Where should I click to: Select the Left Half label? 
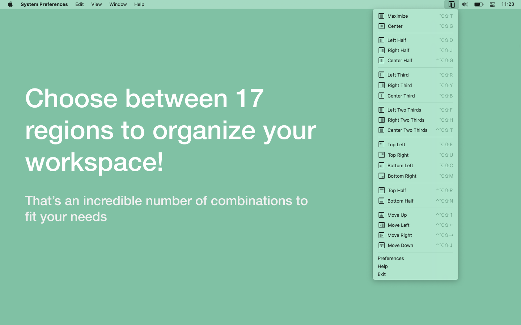click(397, 40)
